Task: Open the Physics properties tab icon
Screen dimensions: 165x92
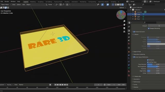Action: 129,62
